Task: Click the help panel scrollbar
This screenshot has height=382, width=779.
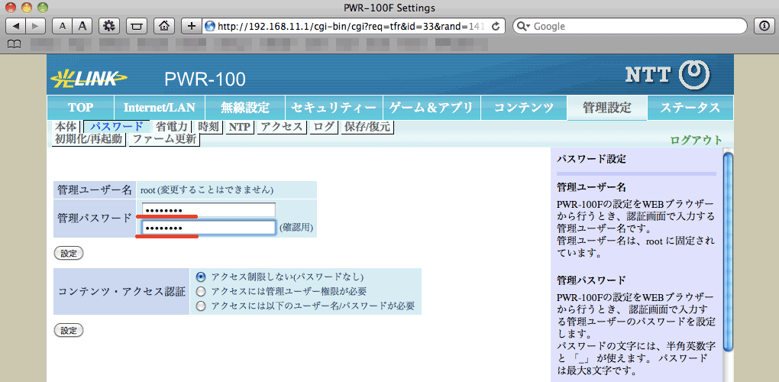Action: (728, 252)
